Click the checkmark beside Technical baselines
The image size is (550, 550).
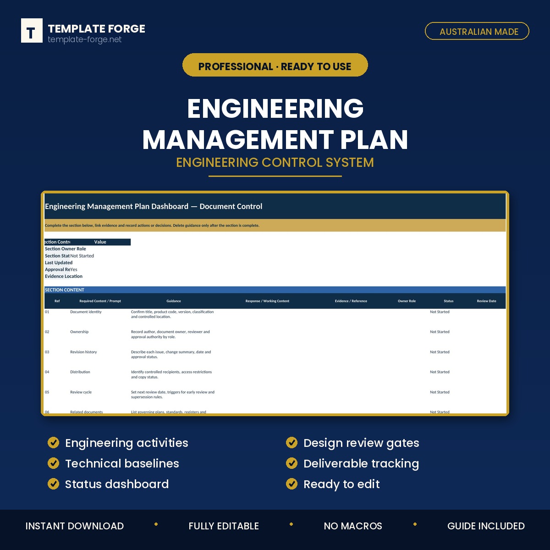[54, 463]
